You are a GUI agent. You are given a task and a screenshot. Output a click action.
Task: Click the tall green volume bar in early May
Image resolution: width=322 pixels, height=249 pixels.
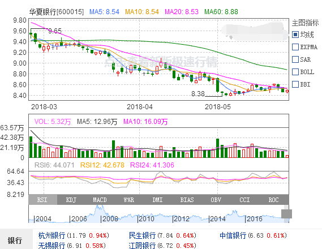[x=217, y=148]
